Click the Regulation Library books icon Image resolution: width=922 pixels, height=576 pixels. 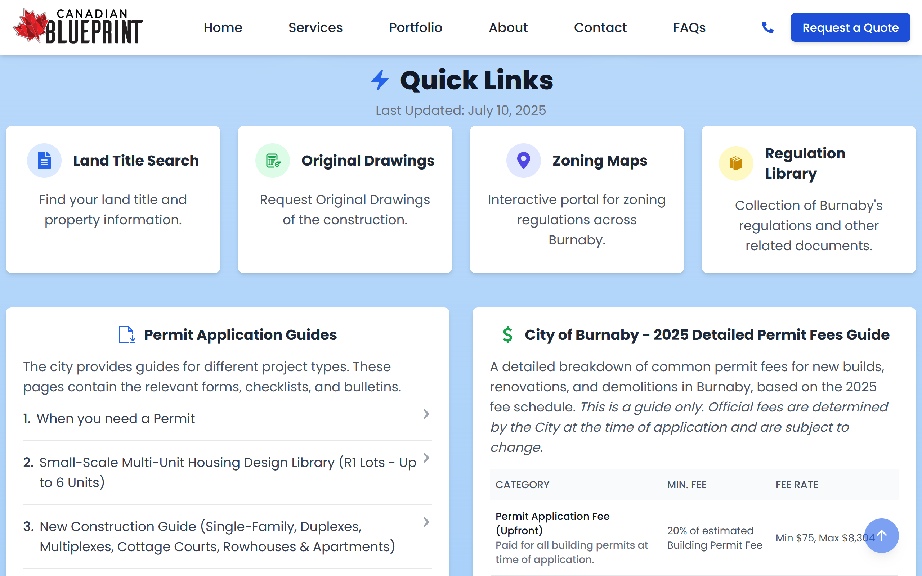[x=736, y=163]
